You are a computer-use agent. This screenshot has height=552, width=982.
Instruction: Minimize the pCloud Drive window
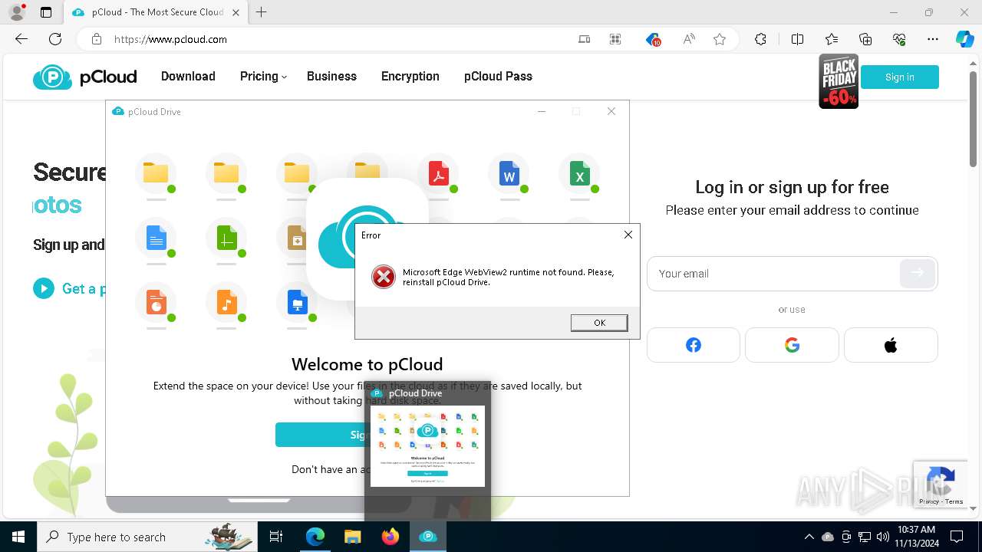542,111
